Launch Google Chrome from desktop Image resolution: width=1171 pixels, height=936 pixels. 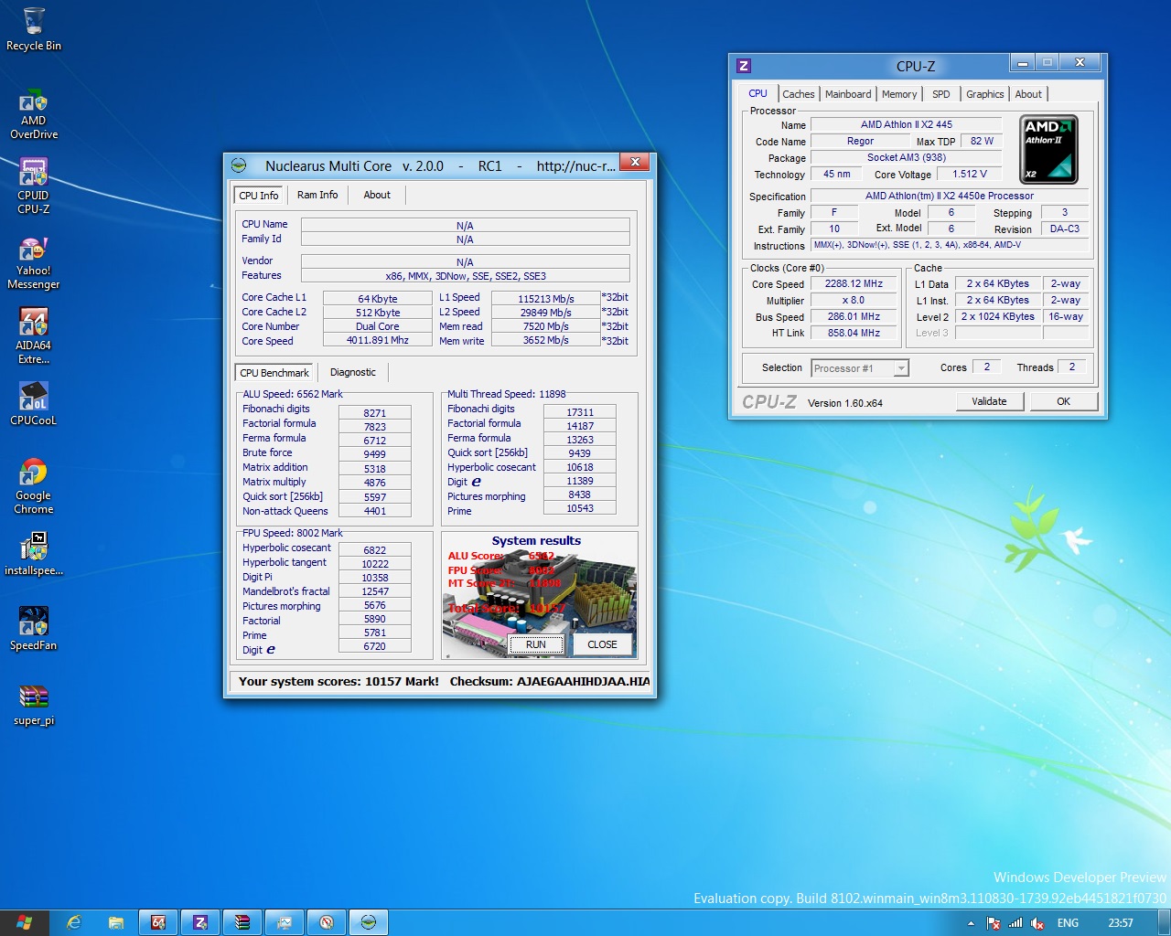pyautogui.click(x=34, y=486)
